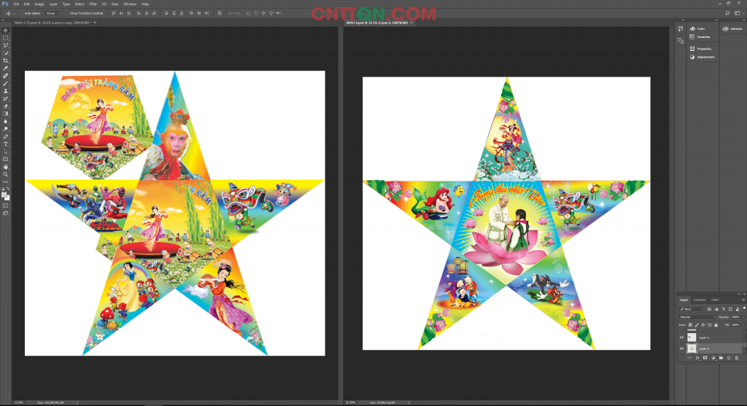Select the Brush tool
The width and height of the screenshot is (747, 406).
[6, 84]
